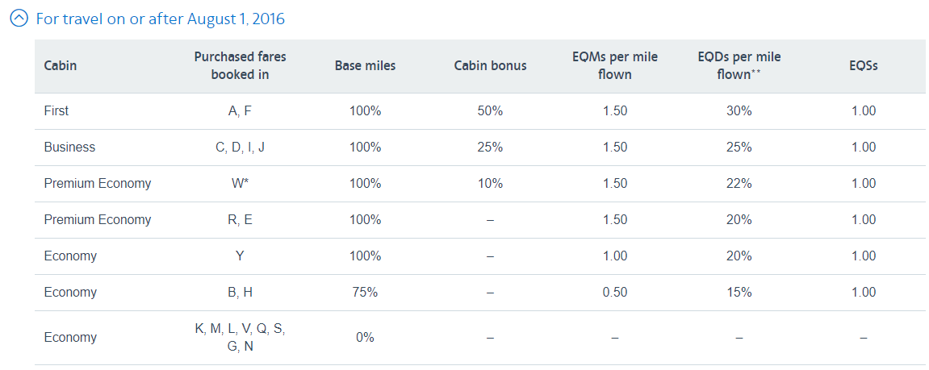The image size is (929, 370).
Task: Click 'Purchased fares booked in' column header
Action: 240,66
